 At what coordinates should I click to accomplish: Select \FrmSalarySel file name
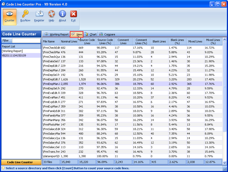(51, 147)
